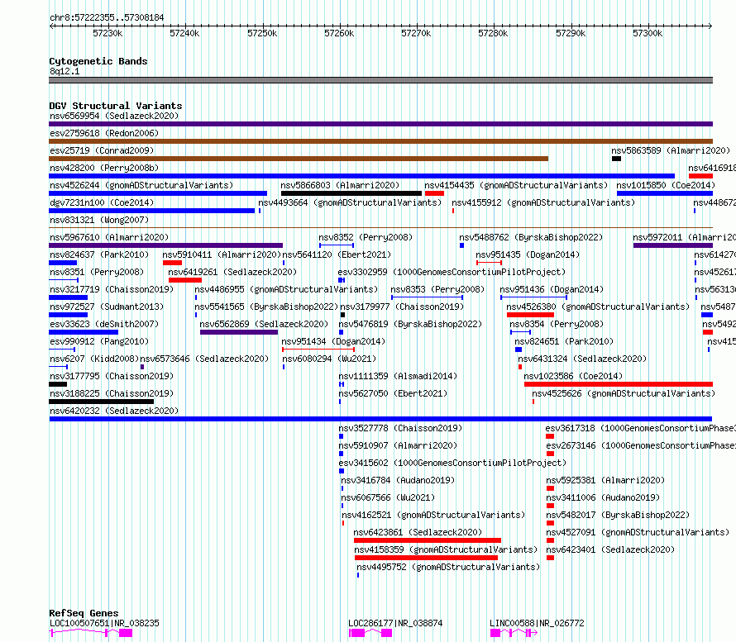Click the blue nsv3527778 (Chaisson2019) glyph
The height and width of the screenshot is (642, 736).
pyautogui.click(x=342, y=436)
